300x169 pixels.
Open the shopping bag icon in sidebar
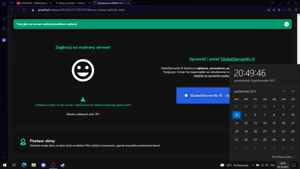[x=4, y=28]
